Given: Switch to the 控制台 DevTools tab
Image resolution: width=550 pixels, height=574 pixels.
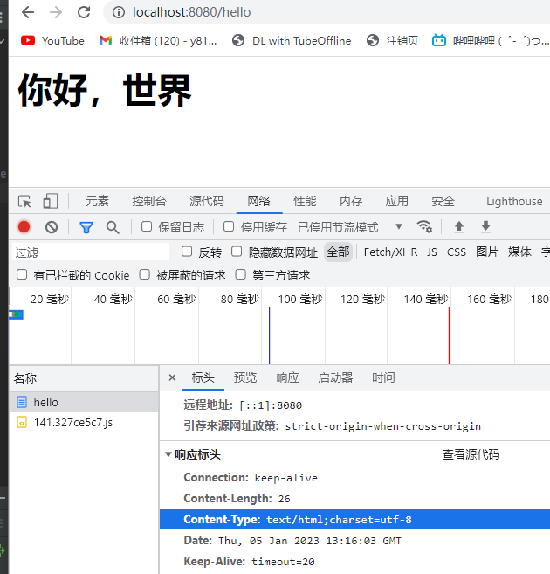Looking at the screenshot, I should pos(148,201).
